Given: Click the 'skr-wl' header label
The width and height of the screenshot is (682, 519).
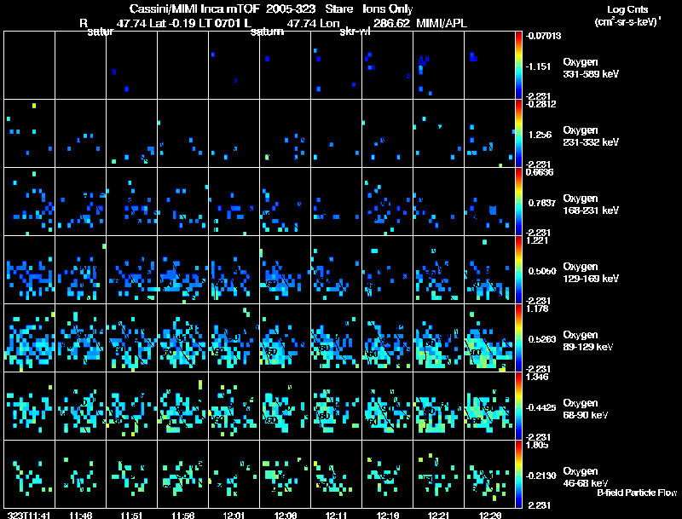Looking at the screenshot, I should click(355, 32).
